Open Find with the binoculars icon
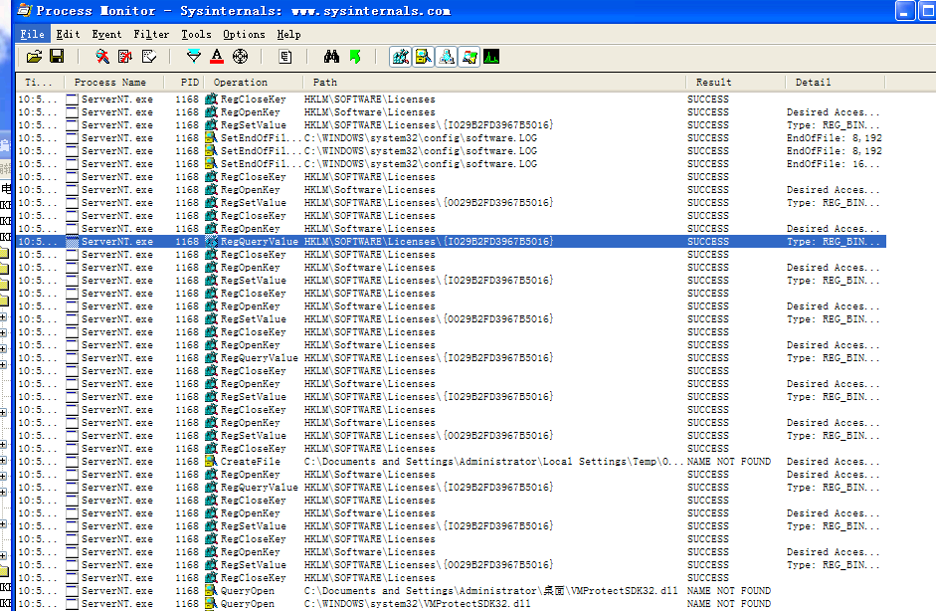The height and width of the screenshot is (611, 936). click(331, 57)
